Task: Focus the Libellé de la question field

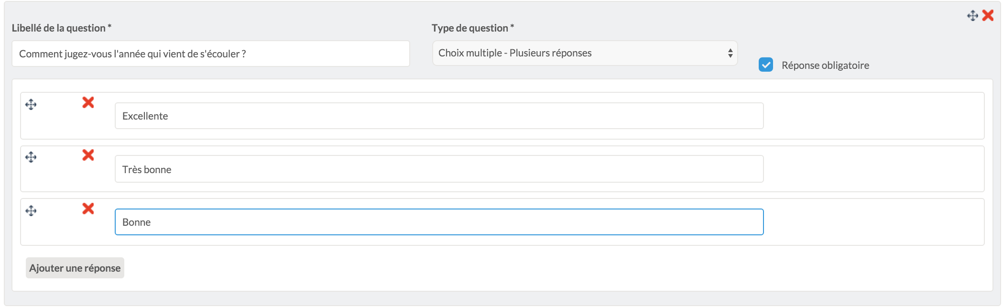Action: tap(211, 54)
